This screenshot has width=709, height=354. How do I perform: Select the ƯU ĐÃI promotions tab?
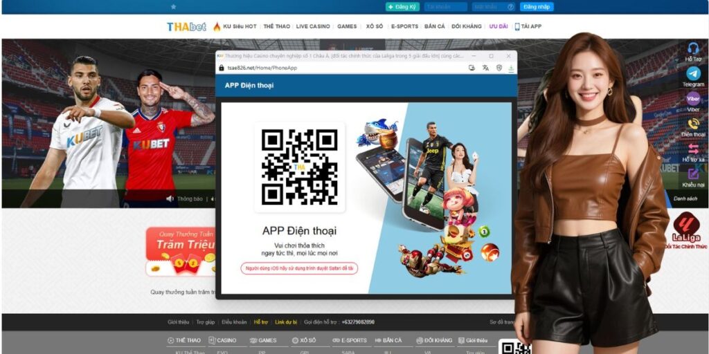(498, 26)
